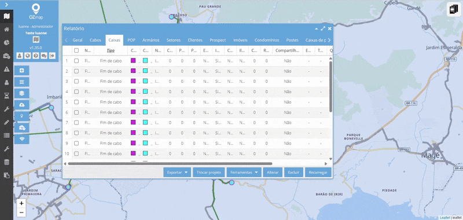This screenshot has height=220, width=463.
Task: Switch to the Clientes tab
Action: [195, 40]
